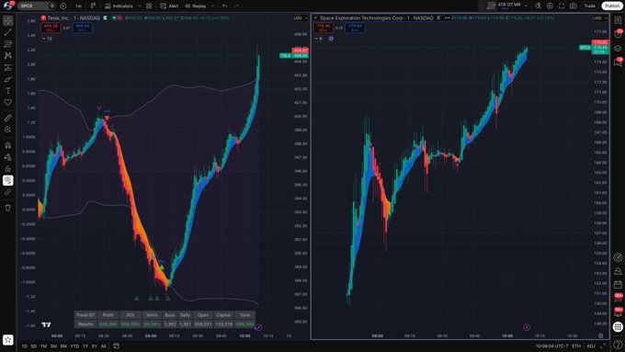The image size is (625, 352).
Task: Toggle ADJ adjusted data setting
Action: (x=591, y=346)
